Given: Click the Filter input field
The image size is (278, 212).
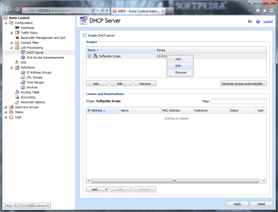Looking at the screenshot, I should 239,101.
